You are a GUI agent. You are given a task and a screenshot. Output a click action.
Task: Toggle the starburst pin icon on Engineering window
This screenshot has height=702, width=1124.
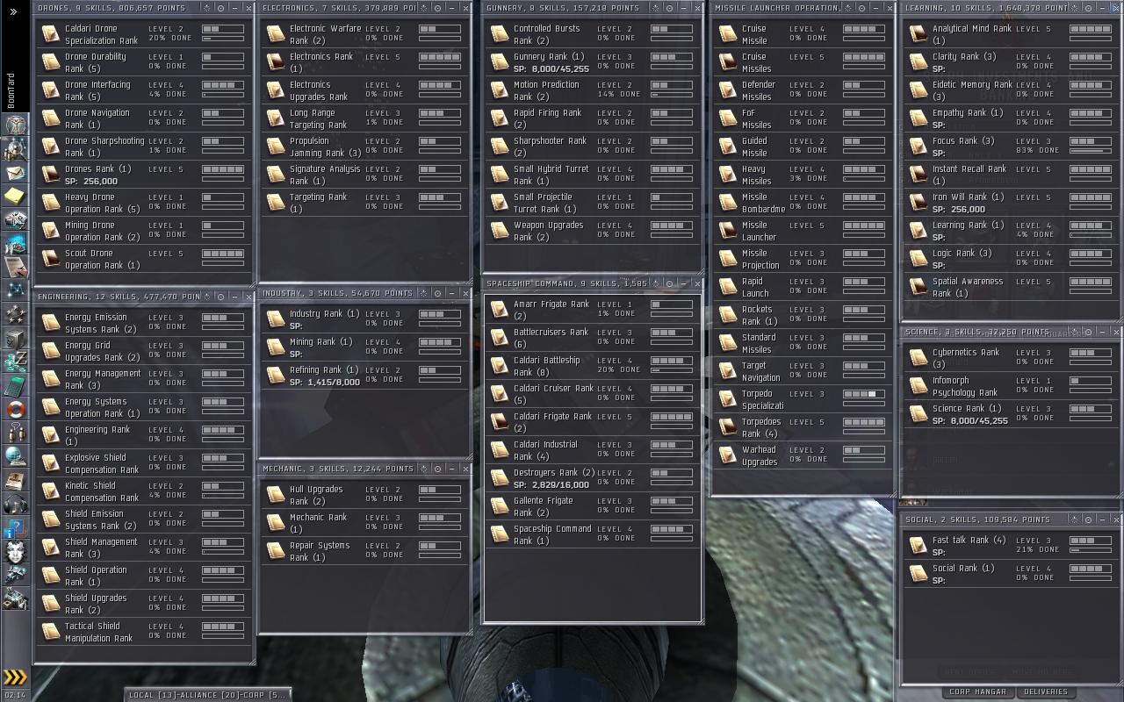pos(207,297)
